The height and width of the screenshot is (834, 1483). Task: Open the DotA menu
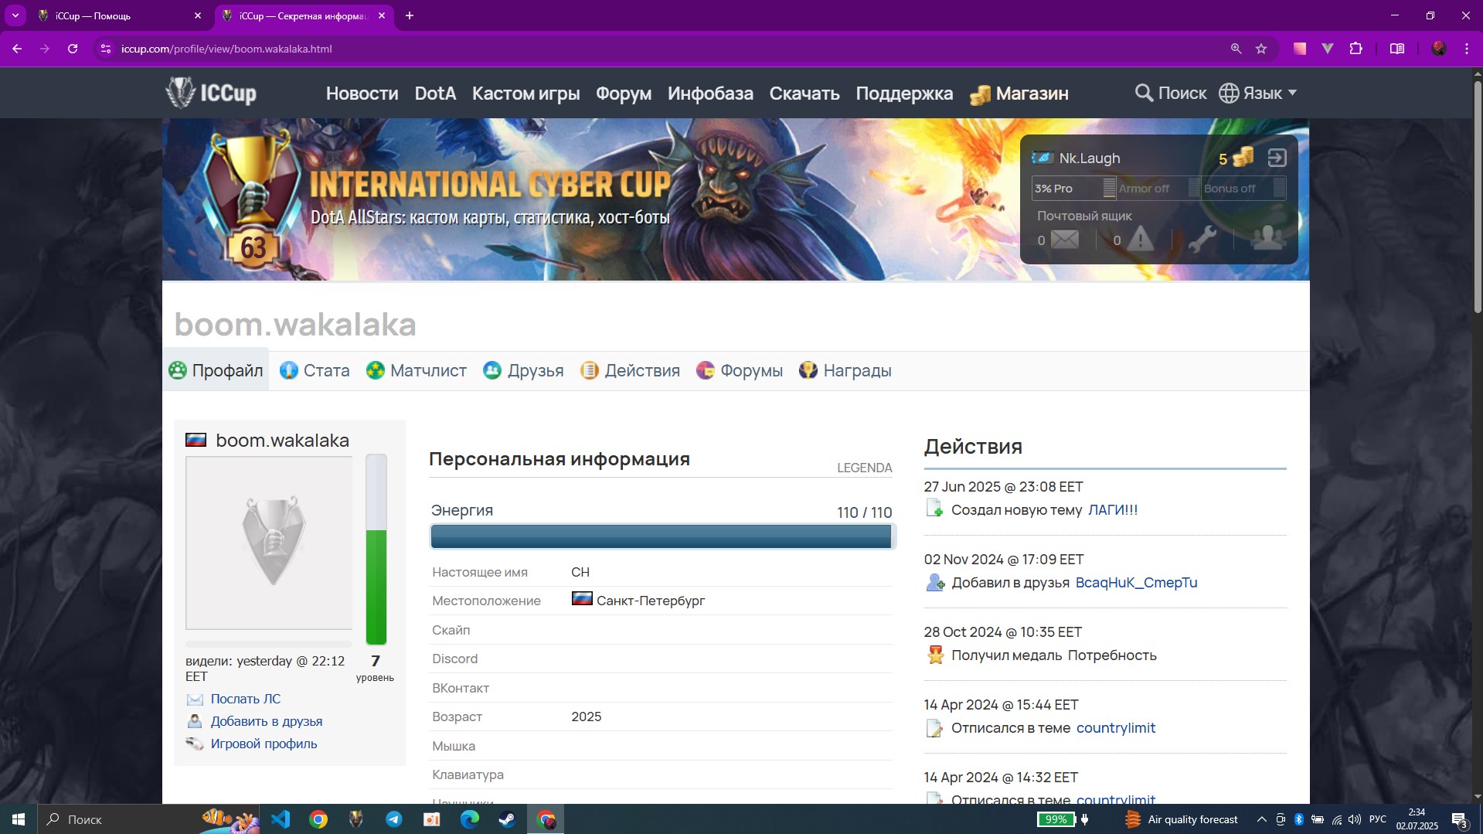[x=435, y=94]
